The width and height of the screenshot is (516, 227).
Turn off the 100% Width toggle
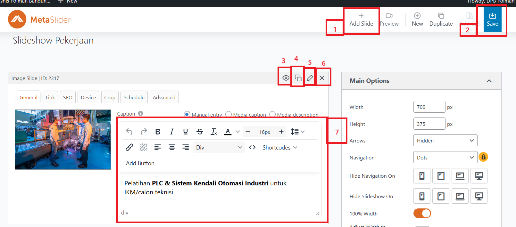point(422,213)
